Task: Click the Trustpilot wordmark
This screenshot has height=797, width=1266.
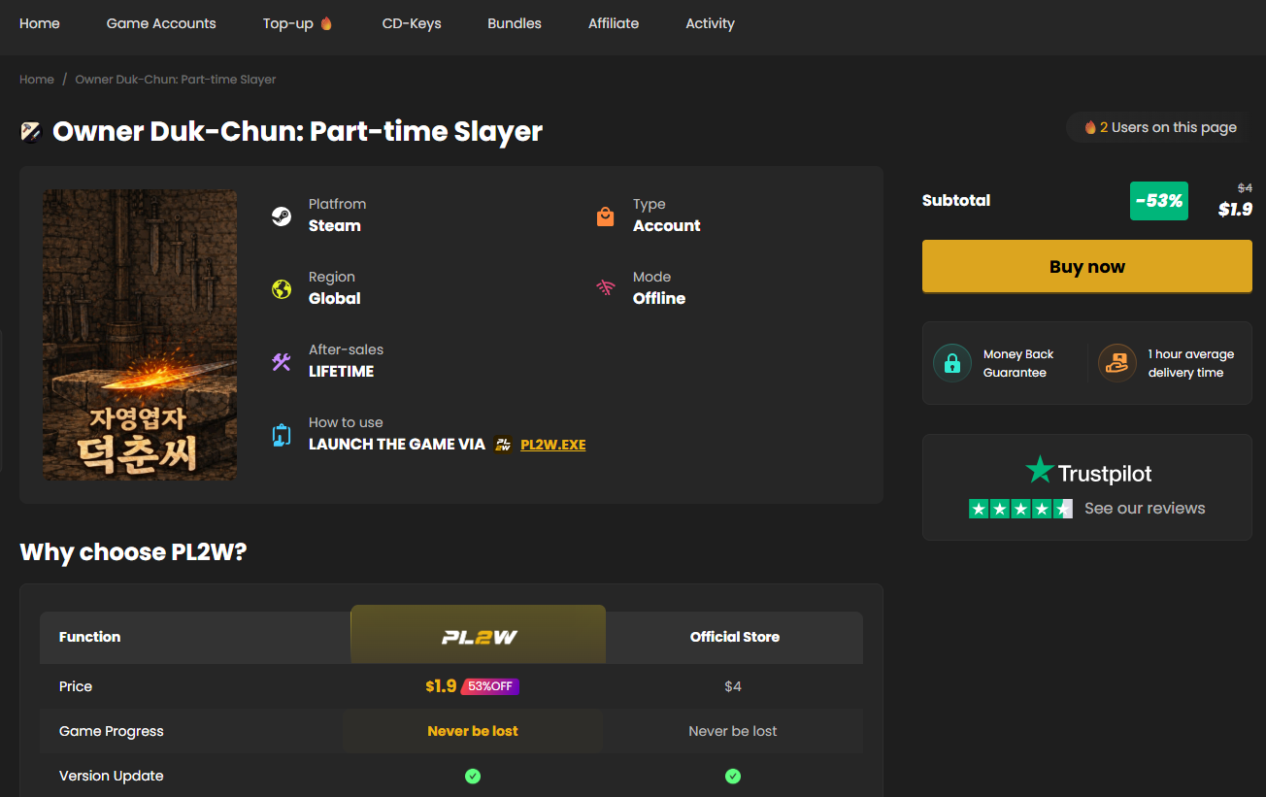Action: tap(1105, 474)
